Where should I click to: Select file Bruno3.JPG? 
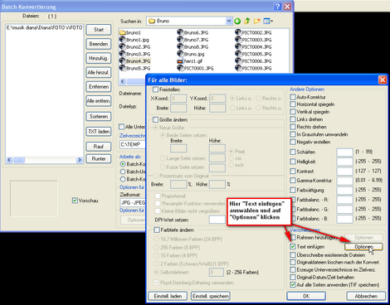(x=134, y=54)
